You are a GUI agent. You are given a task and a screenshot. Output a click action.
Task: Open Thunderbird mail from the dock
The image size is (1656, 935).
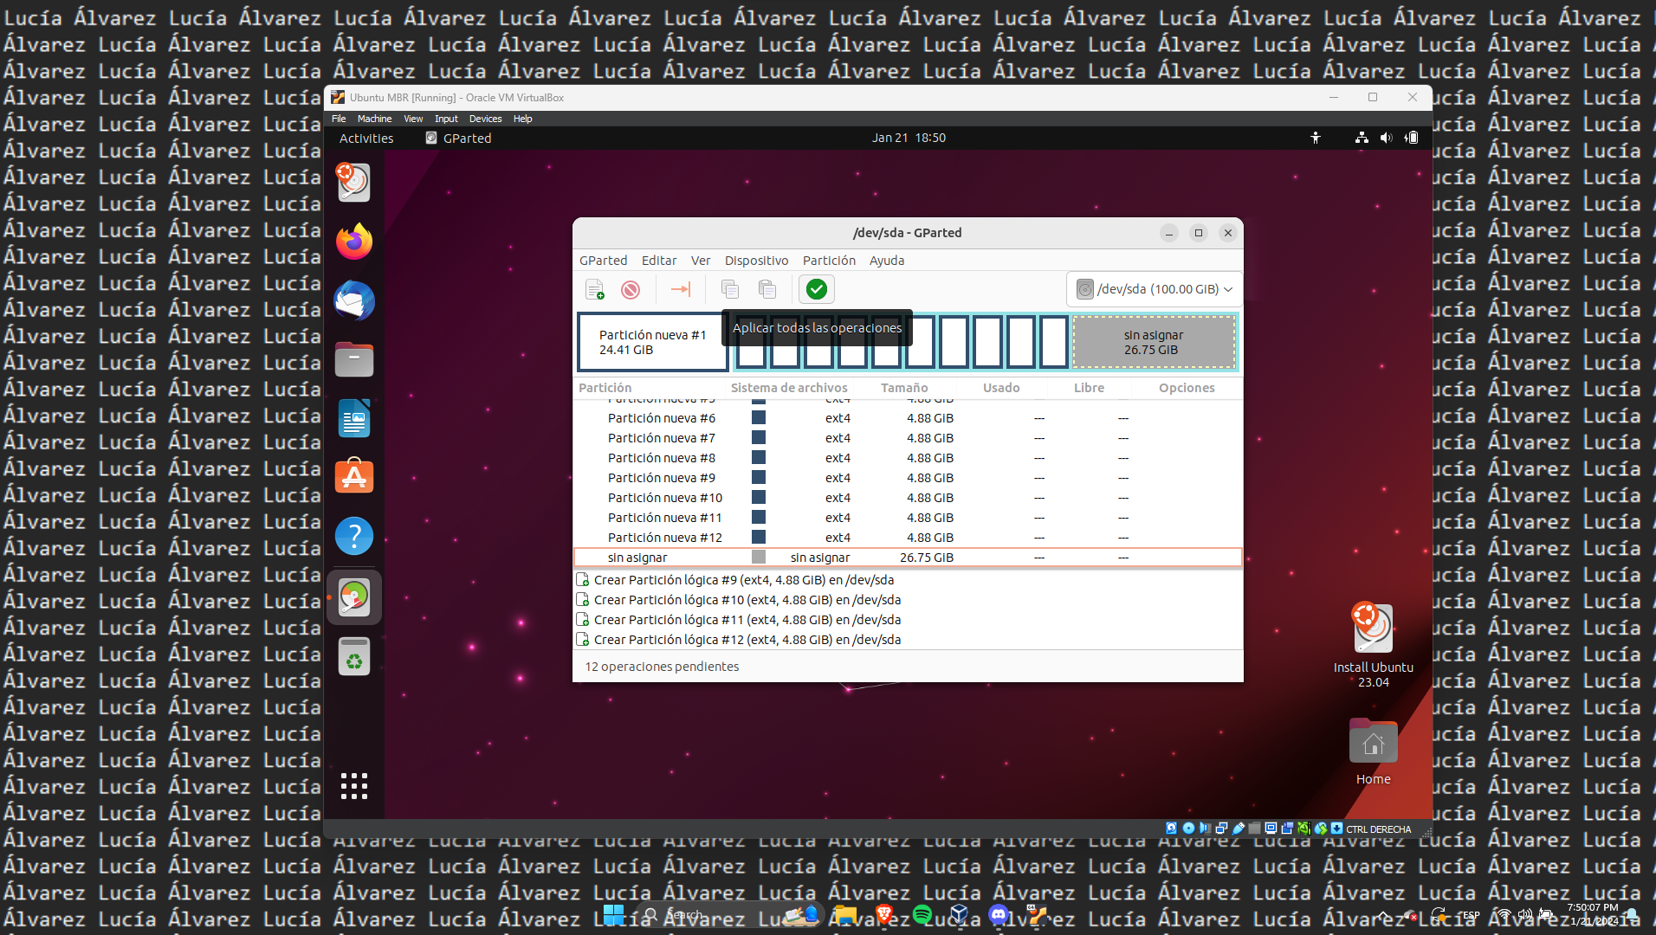click(x=354, y=301)
